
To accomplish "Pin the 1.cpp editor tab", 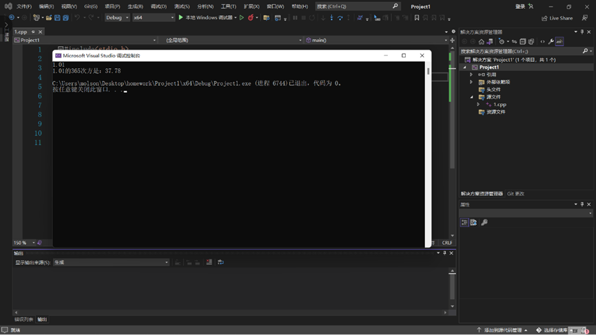I will coord(33,32).
